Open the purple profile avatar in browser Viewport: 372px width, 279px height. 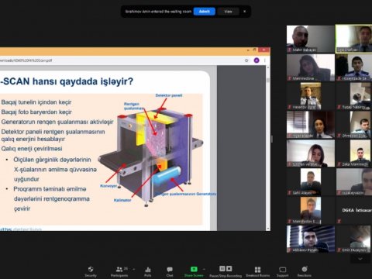(x=257, y=60)
